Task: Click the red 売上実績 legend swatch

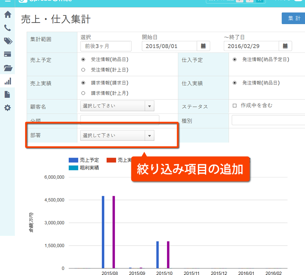Action: (111, 160)
